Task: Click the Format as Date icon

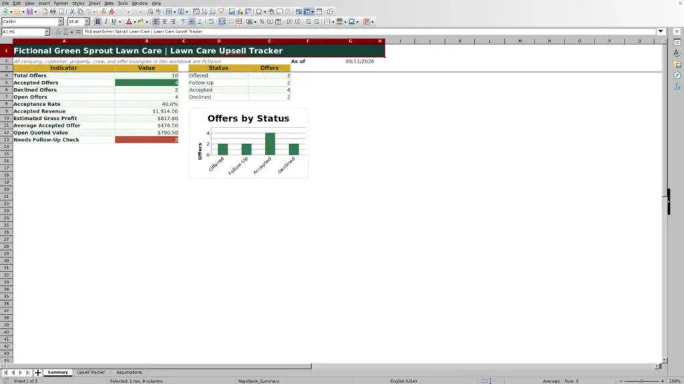Action: 279,22
